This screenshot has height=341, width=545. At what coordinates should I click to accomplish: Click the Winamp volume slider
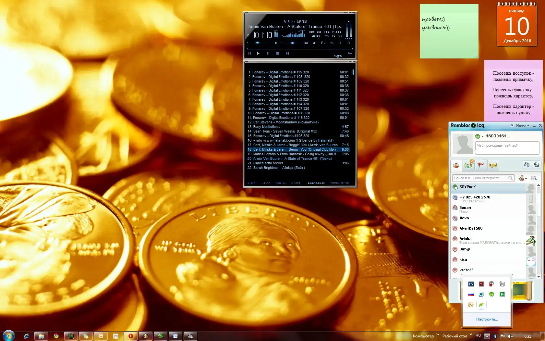[x=258, y=43]
